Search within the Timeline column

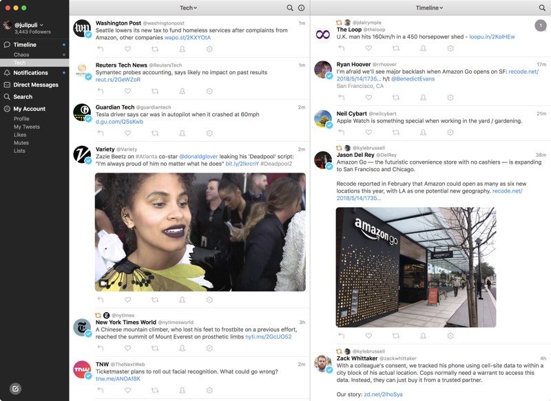pos(542,8)
